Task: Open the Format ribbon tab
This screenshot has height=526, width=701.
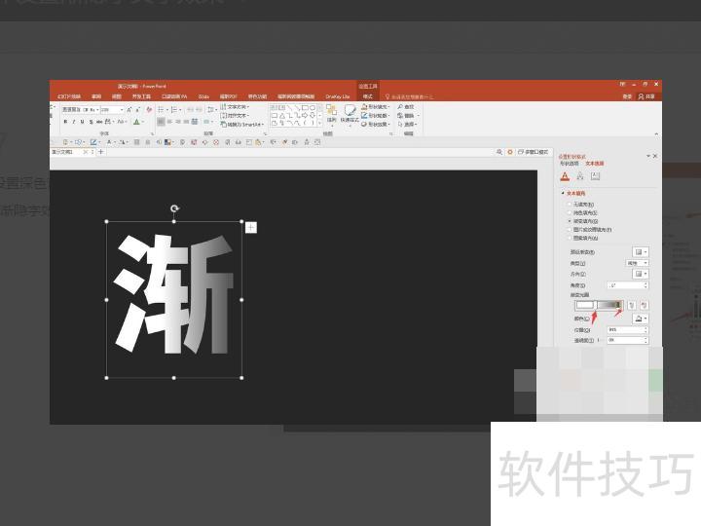Action: pyautogui.click(x=368, y=96)
